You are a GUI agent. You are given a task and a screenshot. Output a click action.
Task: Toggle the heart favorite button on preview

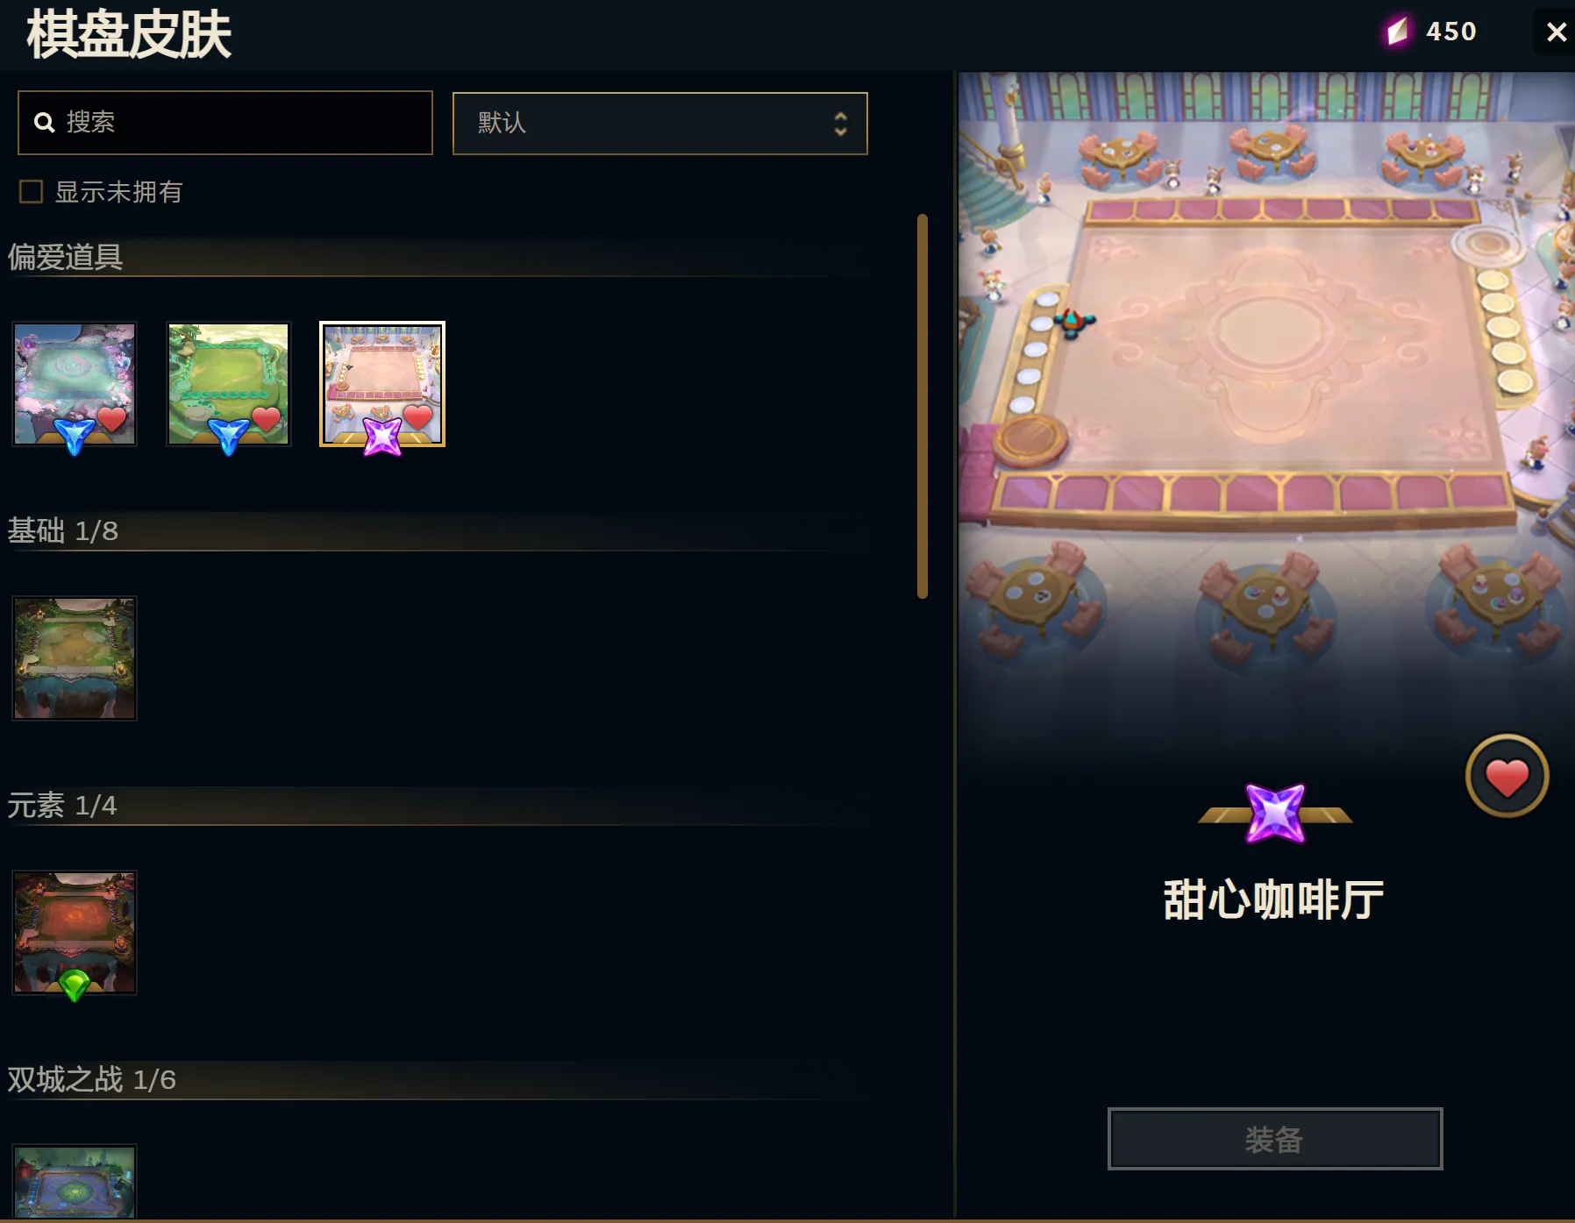(x=1507, y=777)
